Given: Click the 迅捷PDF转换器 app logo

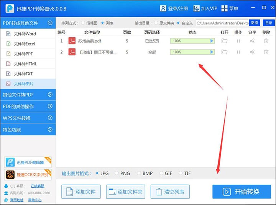Looking at the screenshot, I should click(x=10, y=8).
